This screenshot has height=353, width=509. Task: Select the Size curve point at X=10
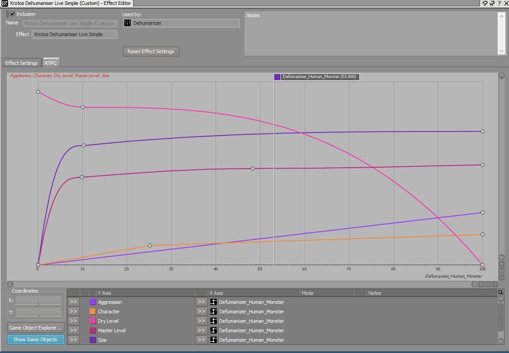84,146
